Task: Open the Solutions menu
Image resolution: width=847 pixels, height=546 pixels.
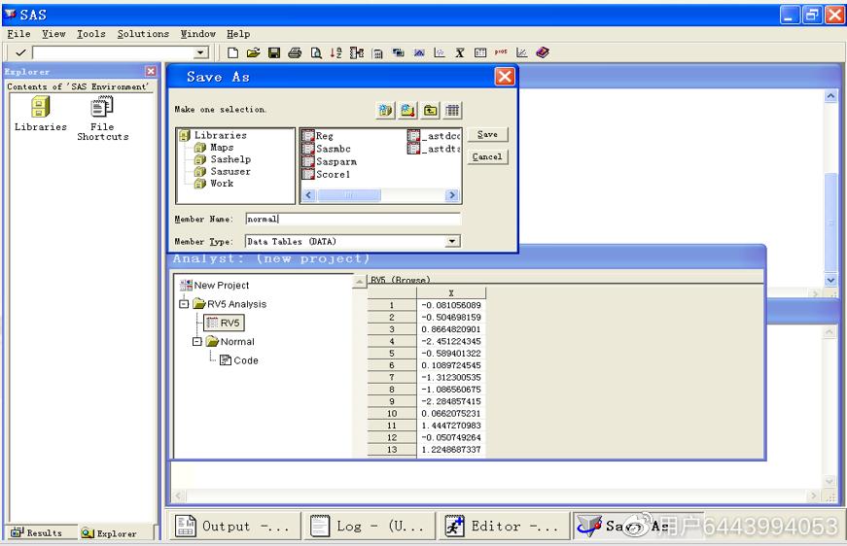Action: tap(143, 34)
